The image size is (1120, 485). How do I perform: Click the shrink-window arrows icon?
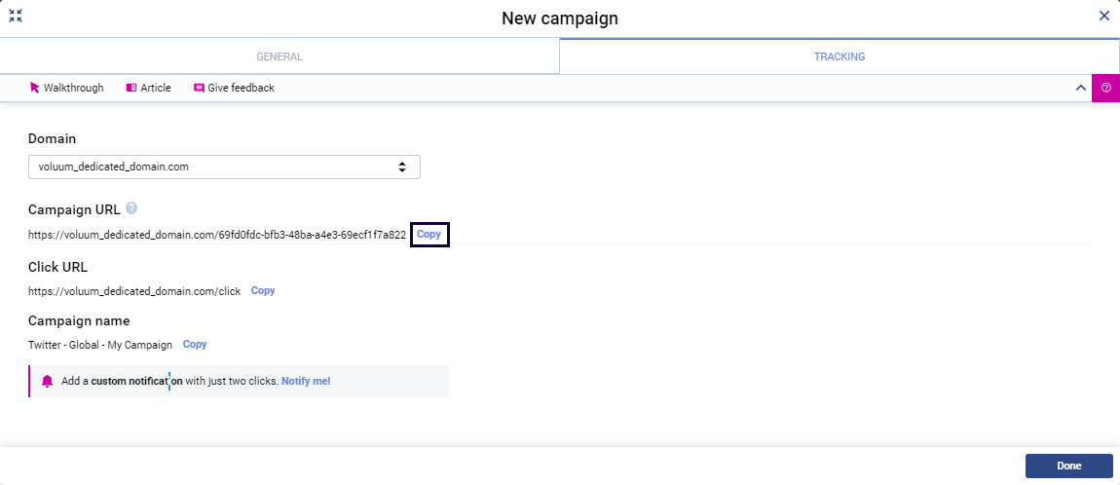[16, 16]
